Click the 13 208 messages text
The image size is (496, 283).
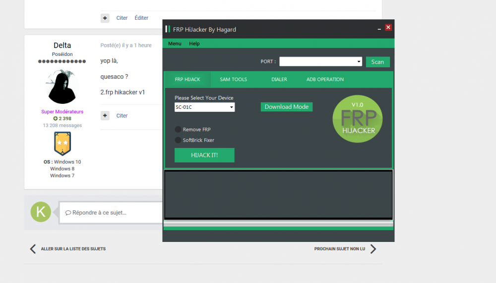62,126
